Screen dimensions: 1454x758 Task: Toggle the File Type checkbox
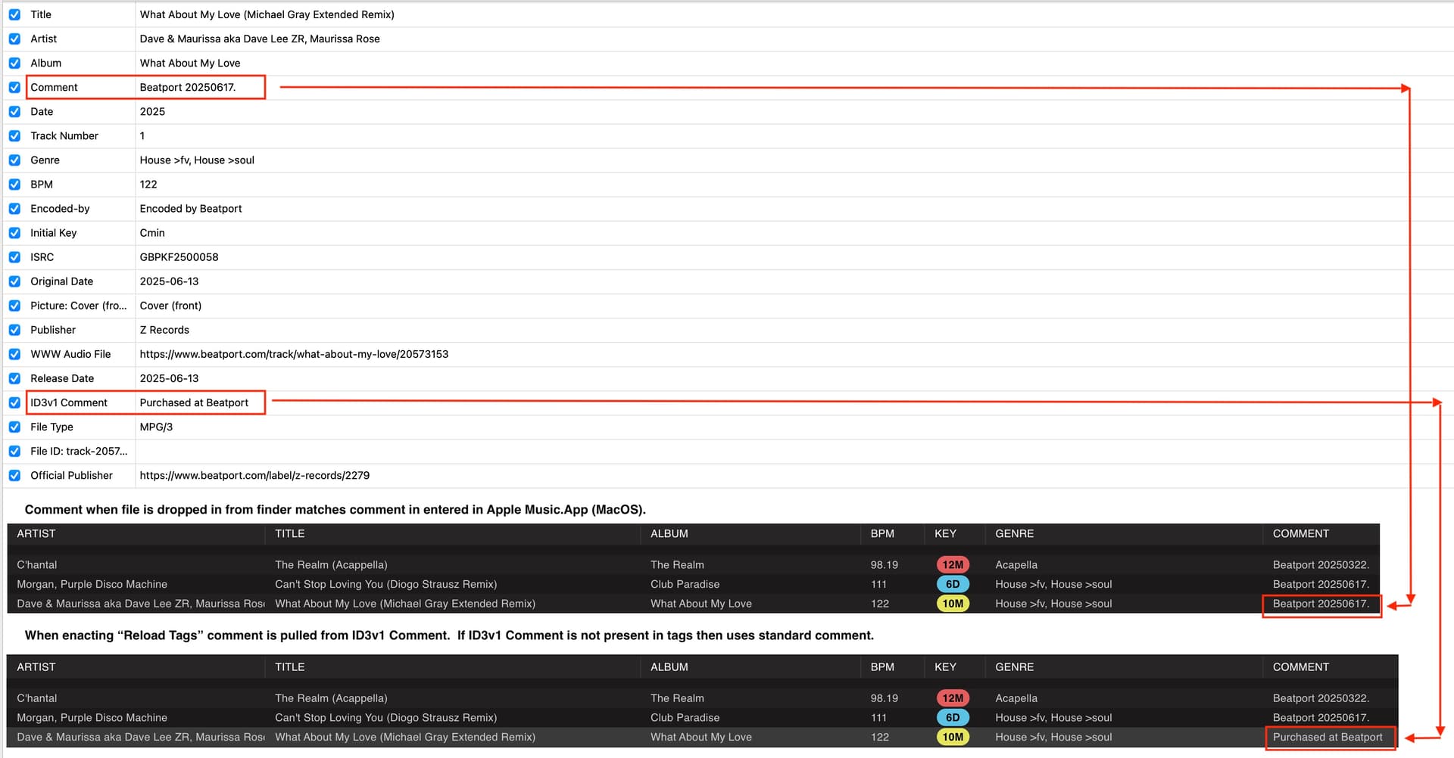(14, 427)
